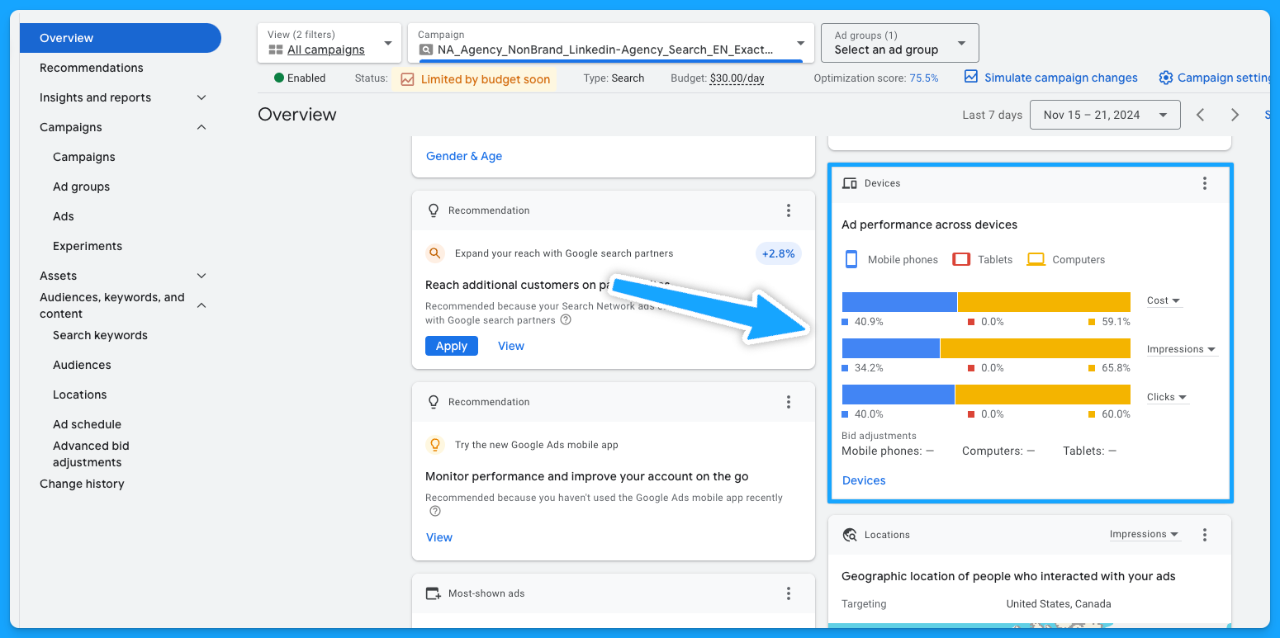Screen dimensions: 1280x638
Task: Open three-dot menu on Most-shown ads card
Action: (789, 593)
